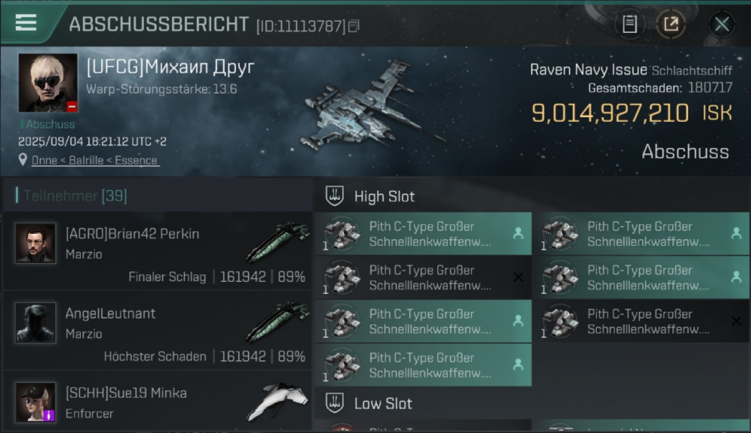Open the Onne < Balrille < Essence location link
751x433 pixels.
[95, 160]
